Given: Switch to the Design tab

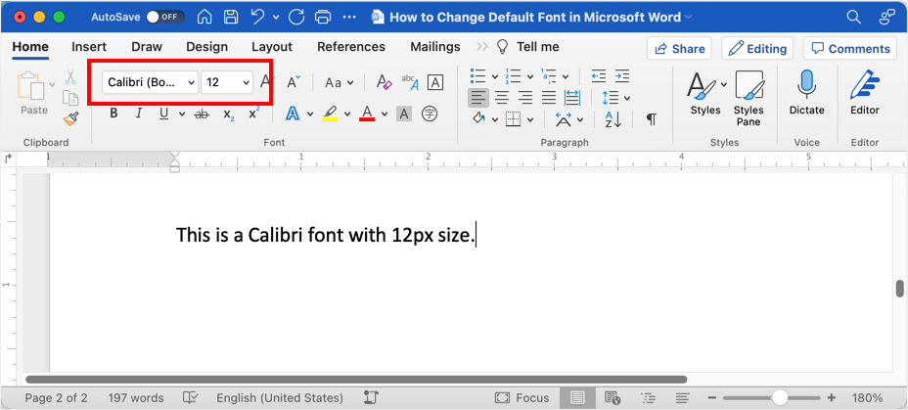Looking at the screenshot, I should [x=206, y=47].
